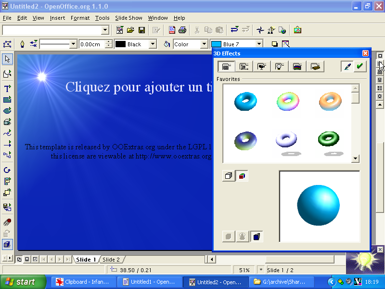Screen dimensions: 385x289
Task: Click the Save document icon
Action: pos(142,30)
